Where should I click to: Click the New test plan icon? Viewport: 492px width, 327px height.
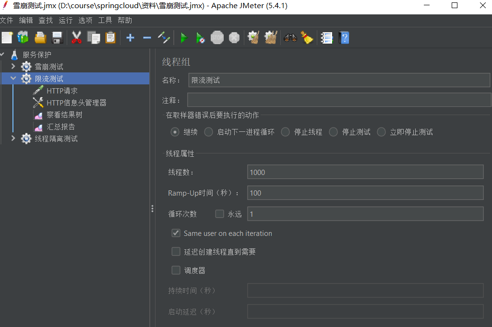point(7,38)
